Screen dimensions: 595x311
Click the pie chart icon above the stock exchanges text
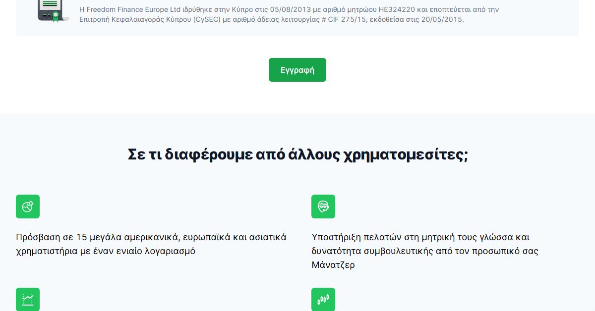click(28, 207)
